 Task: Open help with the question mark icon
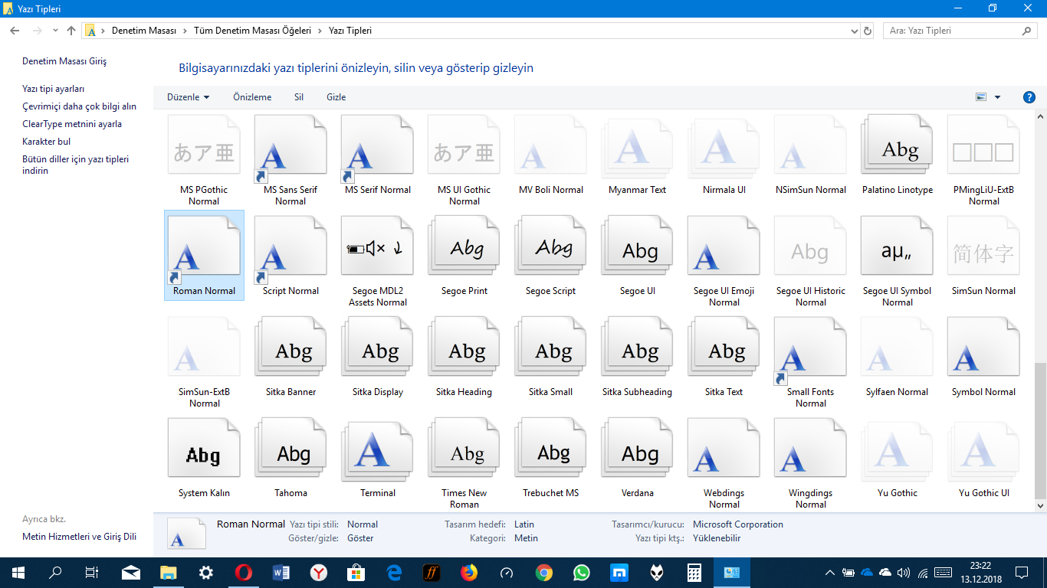coord(1029,97)
